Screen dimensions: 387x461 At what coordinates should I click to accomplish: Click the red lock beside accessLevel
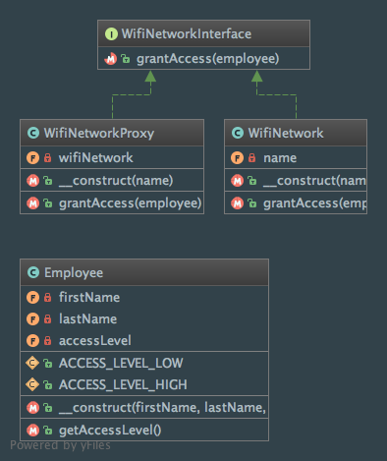coord(48,340)
